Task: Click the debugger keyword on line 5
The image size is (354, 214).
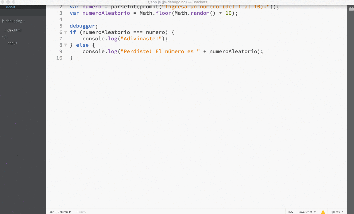Action: [82, 26]
